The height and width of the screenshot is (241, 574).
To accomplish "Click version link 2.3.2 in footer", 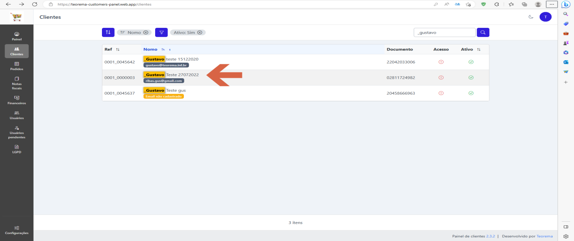I will (x=490, y=236).
